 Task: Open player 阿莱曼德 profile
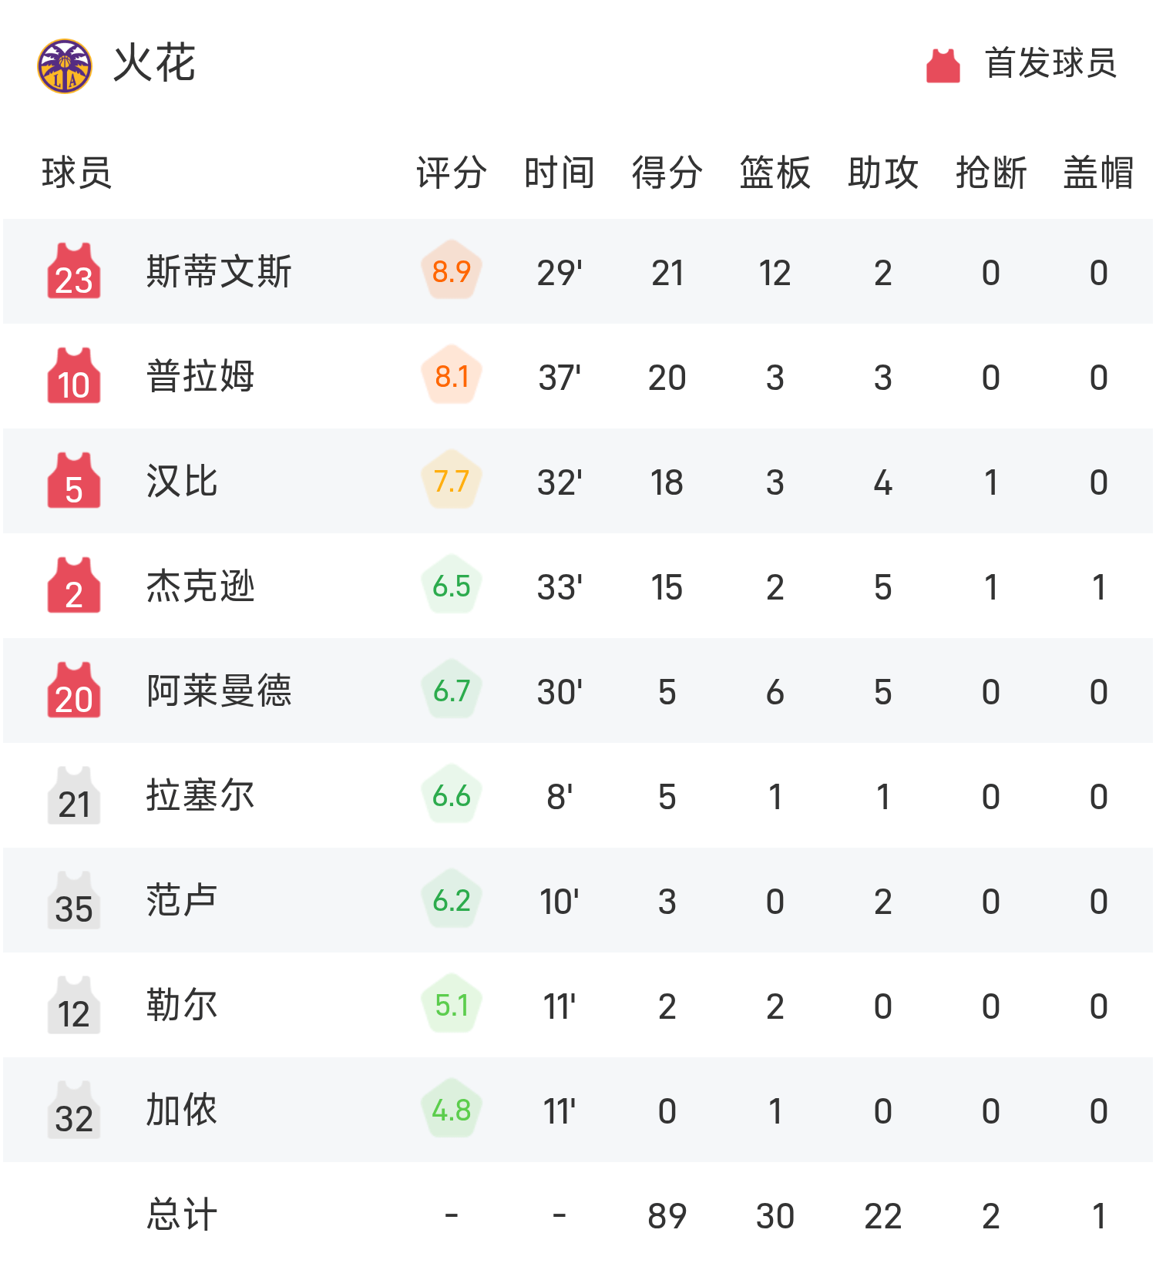point(219,691)
